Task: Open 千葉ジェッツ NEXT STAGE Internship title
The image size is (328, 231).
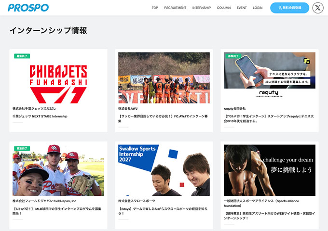Action: [x=40, y=116]
